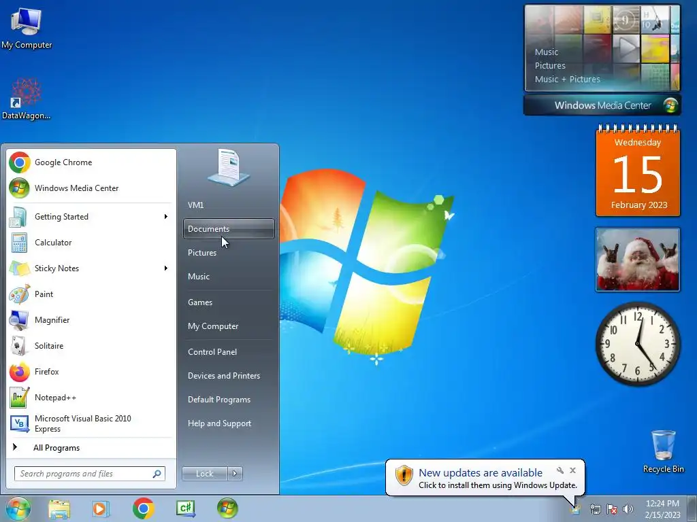
Task: Click the taskbar clock 12:24 PM
Action: pos(662,508)
